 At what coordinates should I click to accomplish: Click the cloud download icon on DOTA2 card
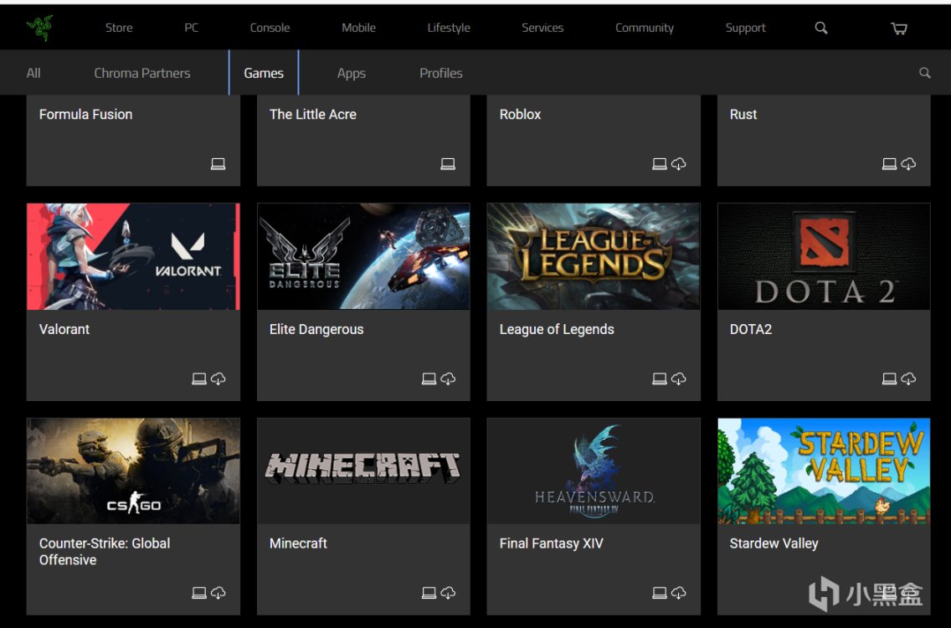pos(908,378)
